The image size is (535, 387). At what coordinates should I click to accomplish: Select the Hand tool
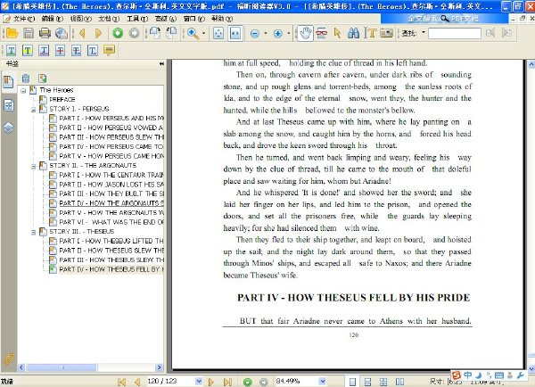305,34
